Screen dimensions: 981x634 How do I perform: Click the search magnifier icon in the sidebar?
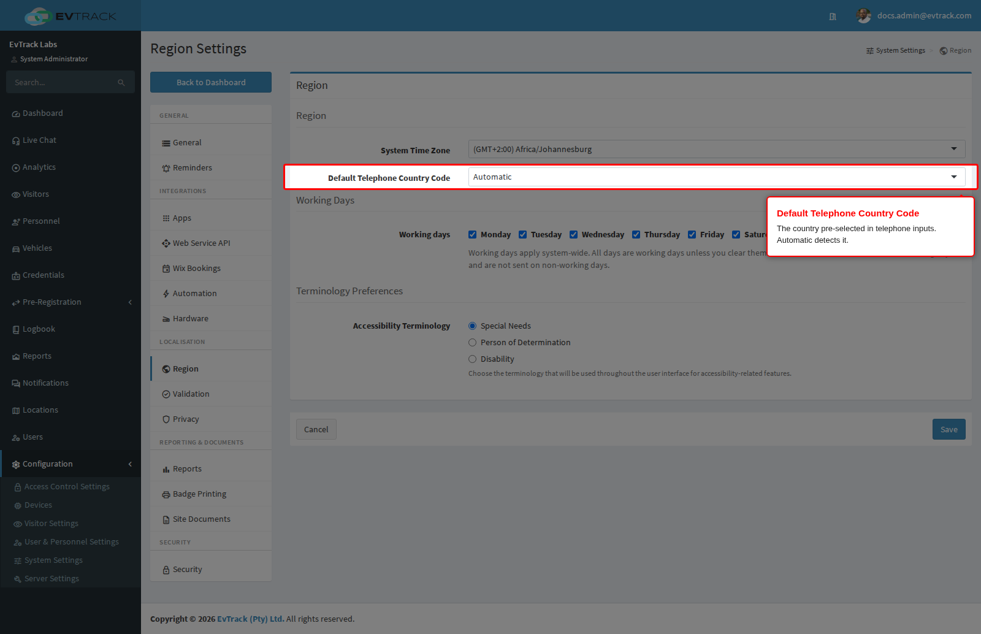pyautogui.click(x=121, y=83)
